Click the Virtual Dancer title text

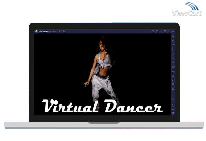point(102,106)
